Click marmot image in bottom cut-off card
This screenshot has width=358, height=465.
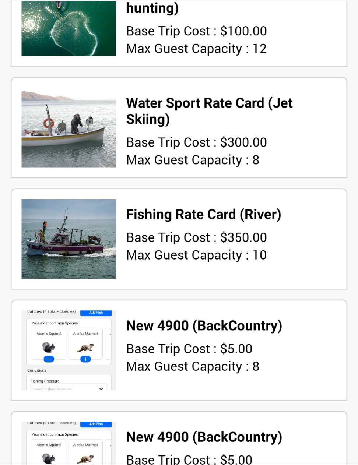point(85,459)
